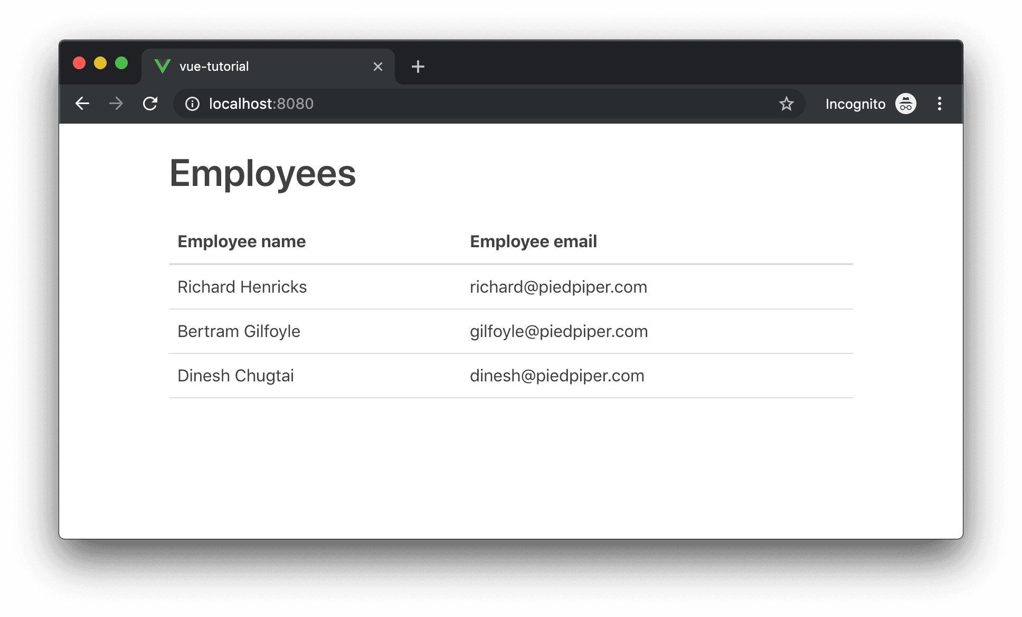
Task: Bookmark this page with the star icon
Action: click(787, 104)
